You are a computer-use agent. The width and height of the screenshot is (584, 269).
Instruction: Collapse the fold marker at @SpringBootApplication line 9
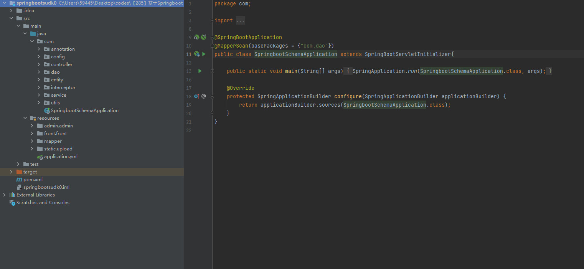pos(212,37)
